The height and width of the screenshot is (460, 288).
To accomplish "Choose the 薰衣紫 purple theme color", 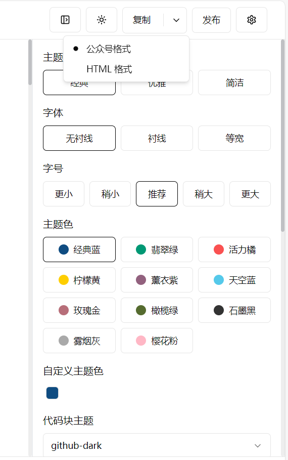I will click(157, 280).
